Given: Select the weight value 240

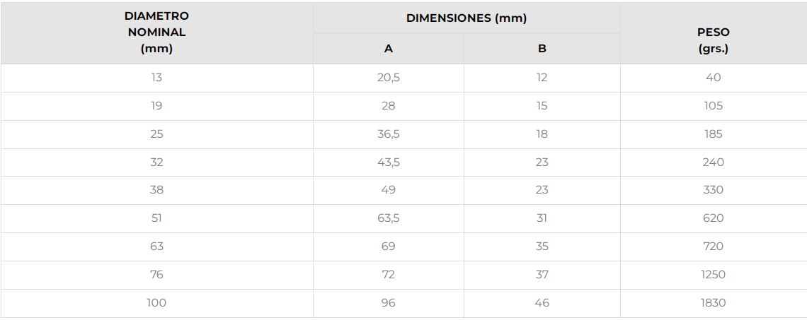Looking at the screenshot, I should (x=713, y=162).
